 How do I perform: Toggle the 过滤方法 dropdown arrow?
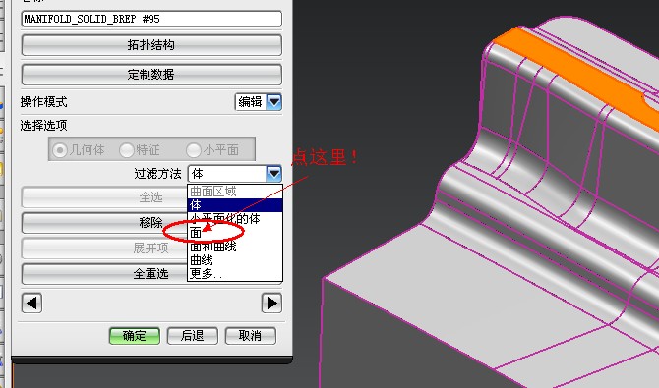point(274,174)
